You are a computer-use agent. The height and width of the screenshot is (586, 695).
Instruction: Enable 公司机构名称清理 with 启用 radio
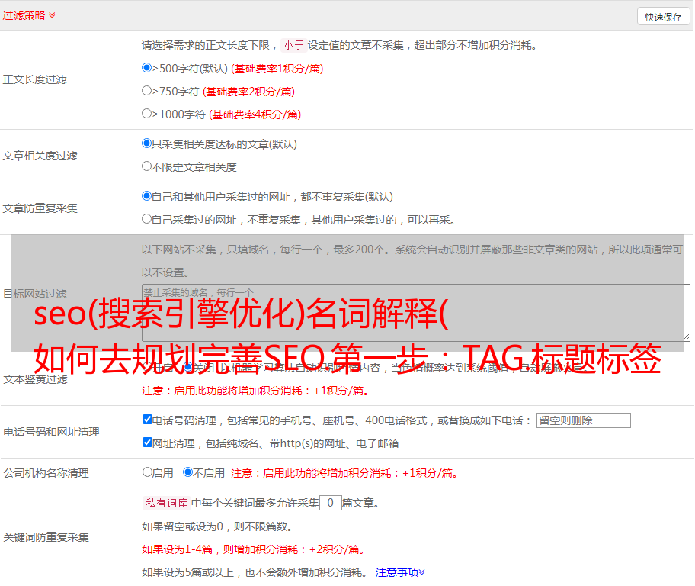point(147,472)
